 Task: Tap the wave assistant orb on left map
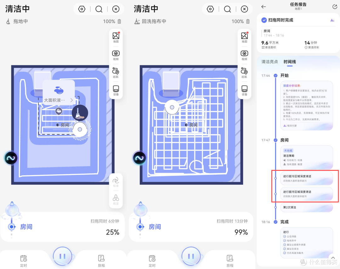(x=11, y=158)
